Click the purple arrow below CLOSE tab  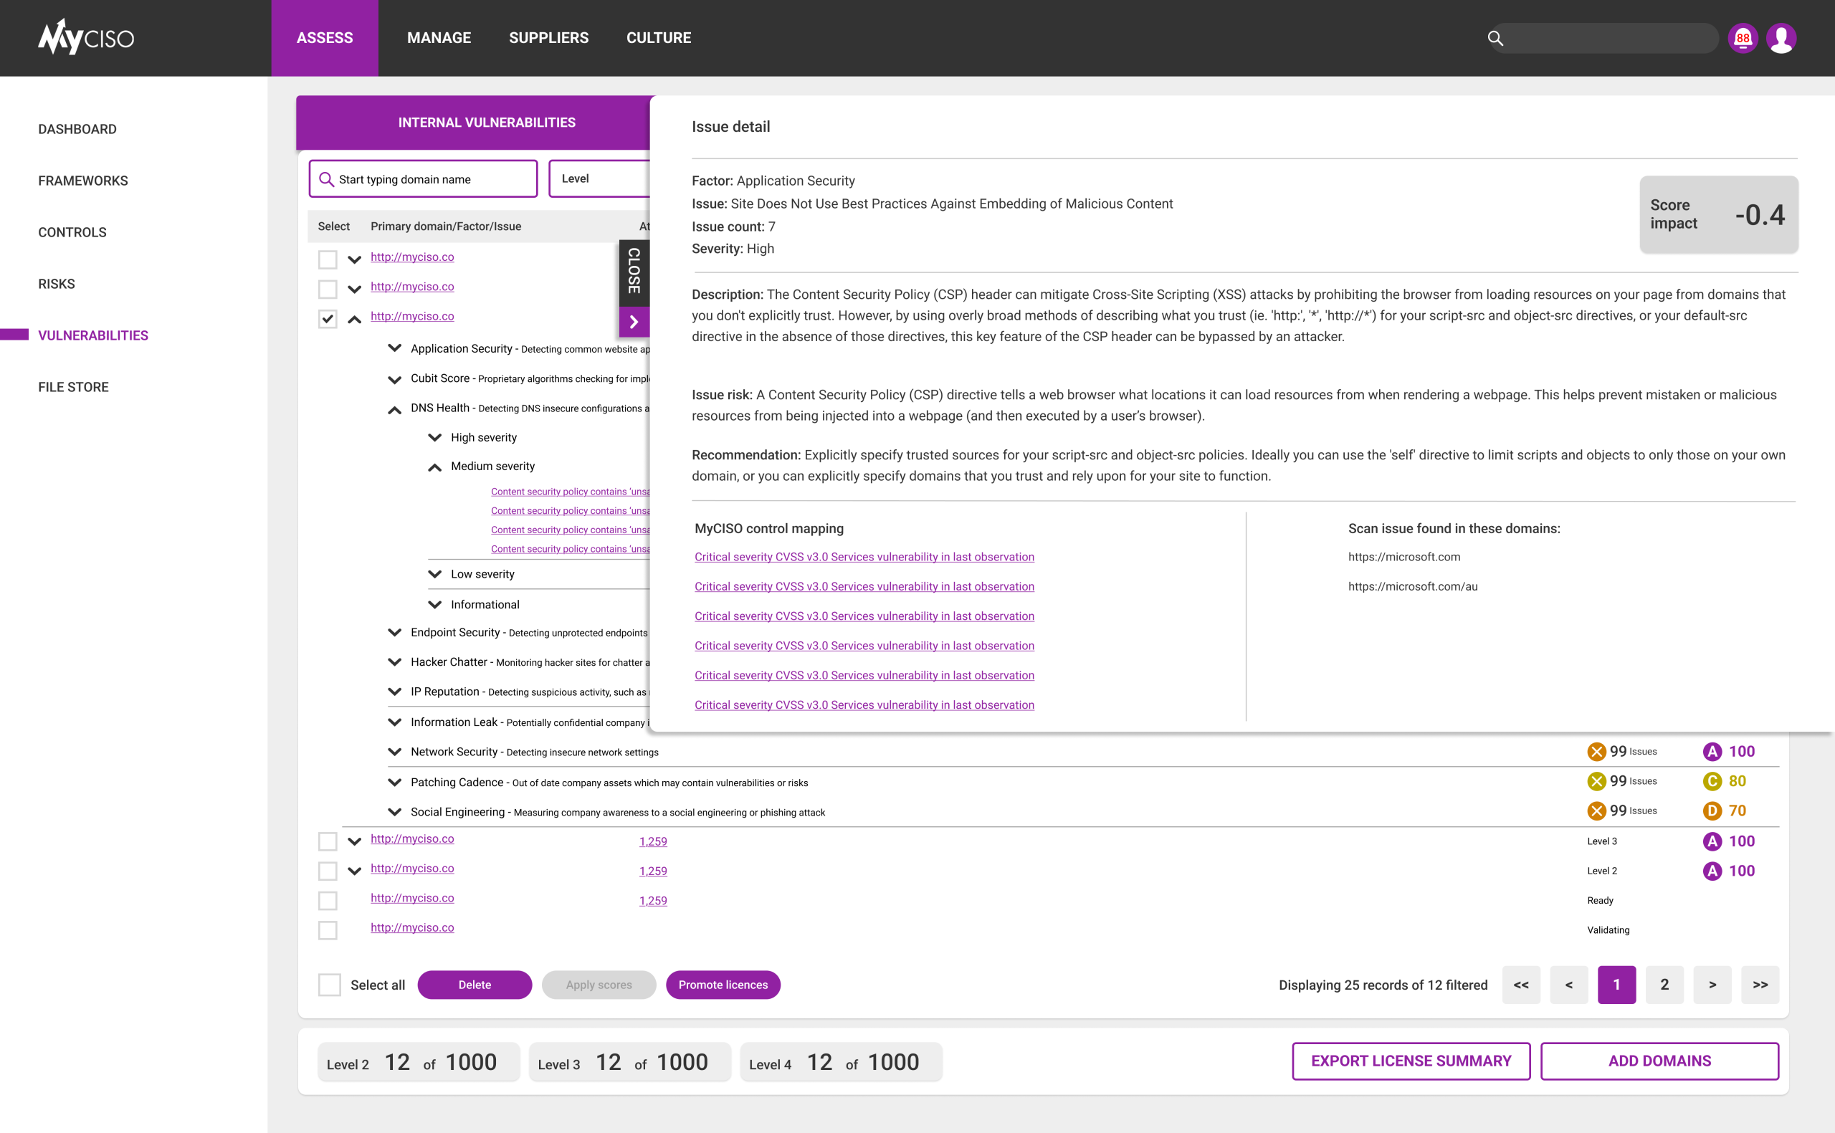point(634,322)
